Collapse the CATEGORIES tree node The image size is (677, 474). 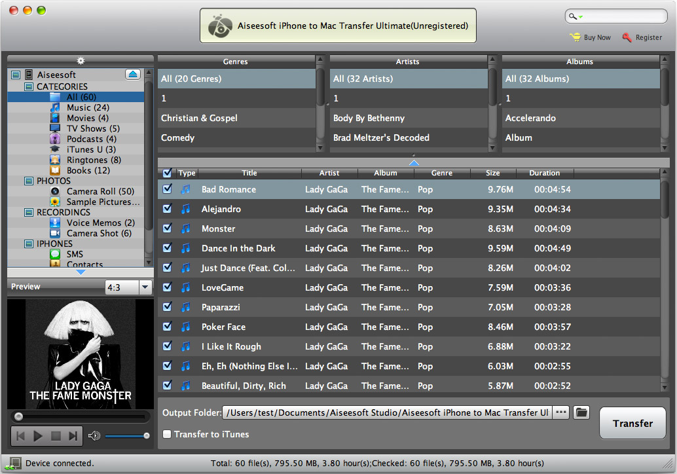coord(29,86)
